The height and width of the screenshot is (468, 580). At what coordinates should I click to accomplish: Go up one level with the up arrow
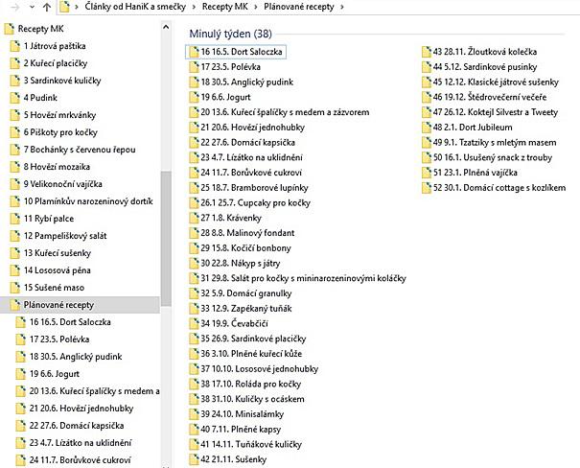coord(47,8)
